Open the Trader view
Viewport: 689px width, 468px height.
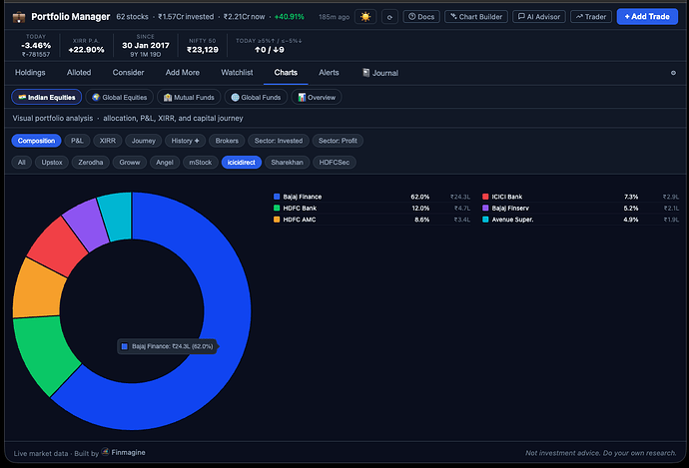(x=590, y=17)
